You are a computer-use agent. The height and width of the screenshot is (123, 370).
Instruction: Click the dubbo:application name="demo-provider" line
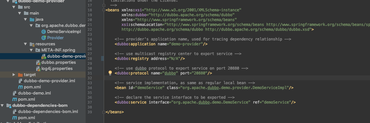click(161, 44)
